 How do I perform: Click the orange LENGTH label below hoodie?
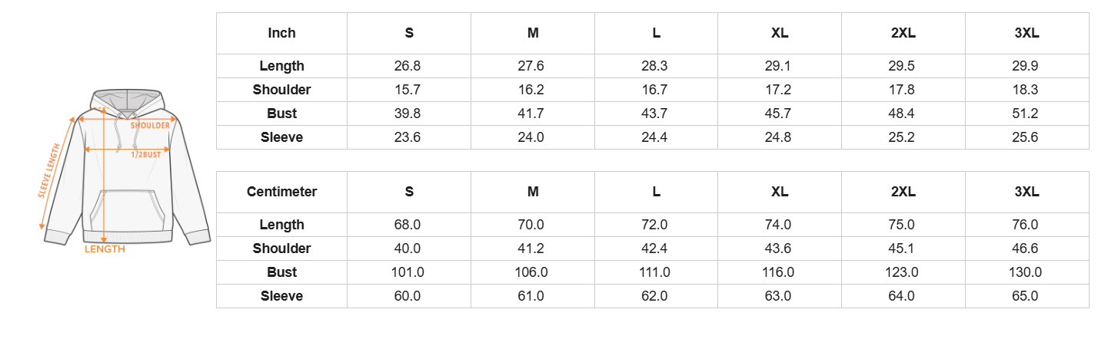[105, 249]
